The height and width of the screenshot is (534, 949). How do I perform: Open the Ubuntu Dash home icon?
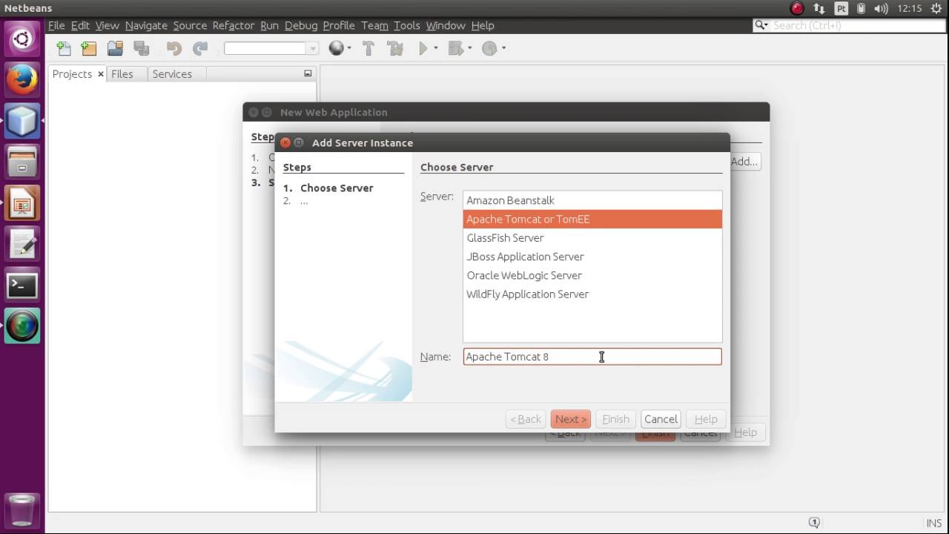point(22,39)
